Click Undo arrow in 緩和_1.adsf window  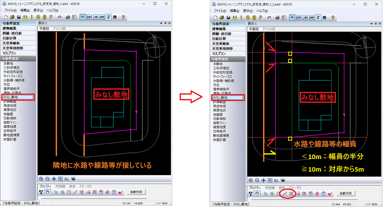59,17
